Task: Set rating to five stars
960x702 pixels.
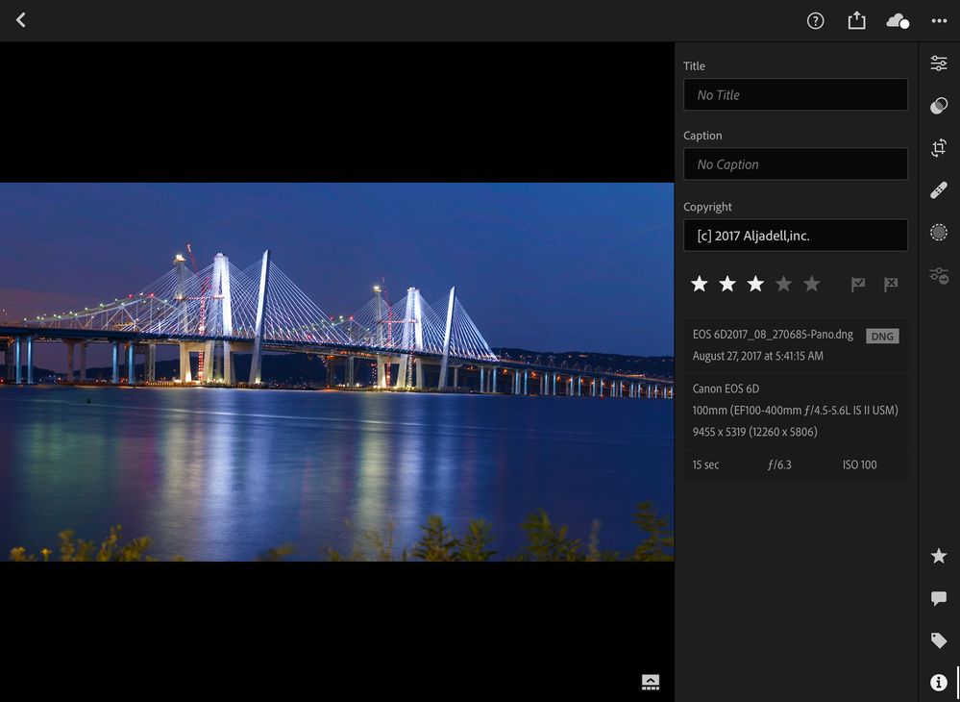Action: (x=812, y=284)
